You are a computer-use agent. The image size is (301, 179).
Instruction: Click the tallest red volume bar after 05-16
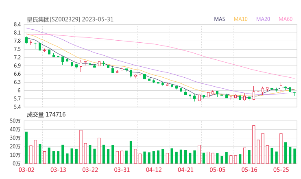[253, 144]
